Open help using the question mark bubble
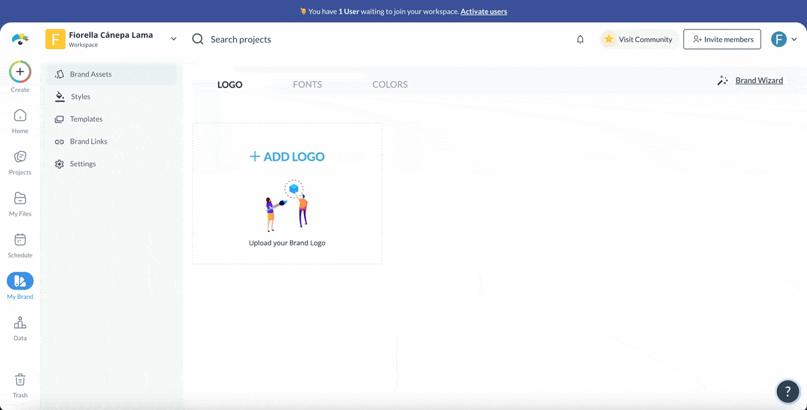 [x=787, y=391]
